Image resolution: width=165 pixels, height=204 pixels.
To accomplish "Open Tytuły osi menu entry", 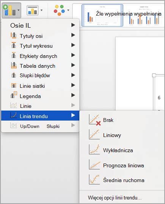I will pos(40,36).
